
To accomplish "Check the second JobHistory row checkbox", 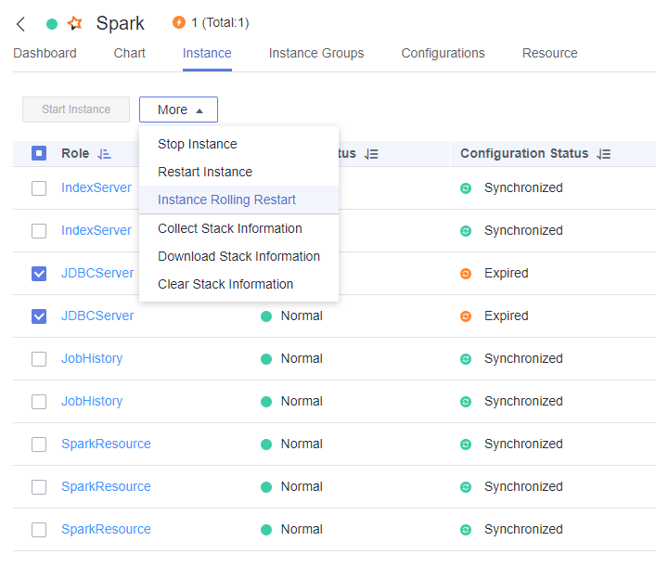I will click(x=39, y=402).
